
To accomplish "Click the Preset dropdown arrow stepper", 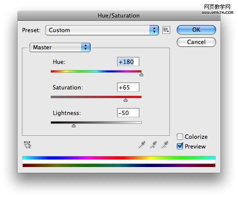I will [x=154, y=30].
